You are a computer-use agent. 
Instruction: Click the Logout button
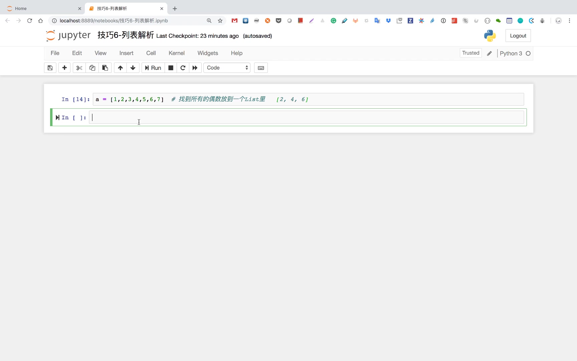pyautogui.click(x=518, y=36)
